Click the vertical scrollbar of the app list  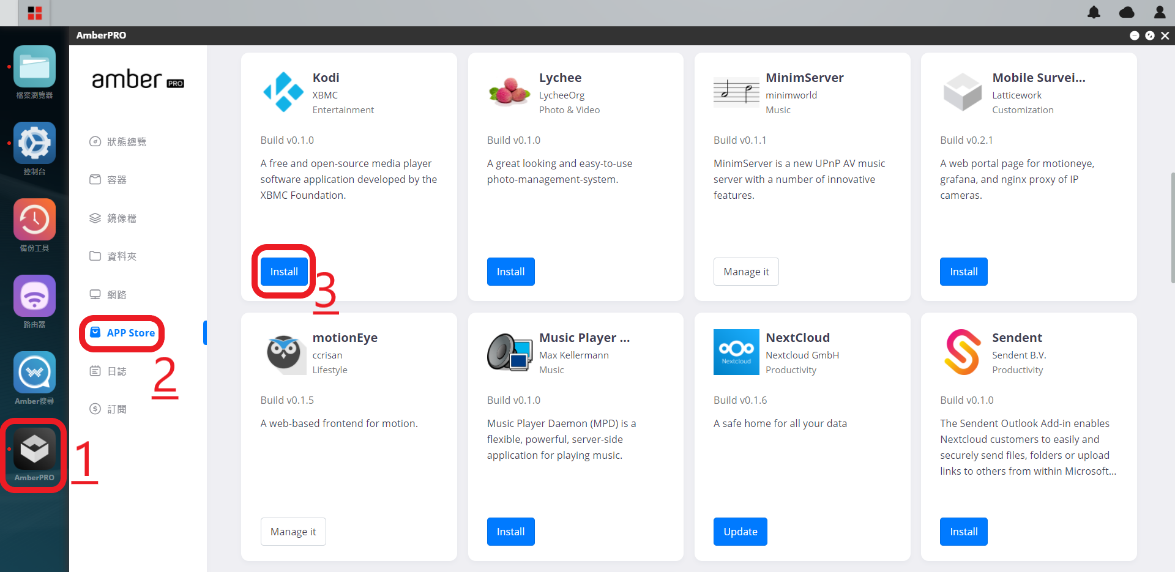click(x=1172, y=228)
